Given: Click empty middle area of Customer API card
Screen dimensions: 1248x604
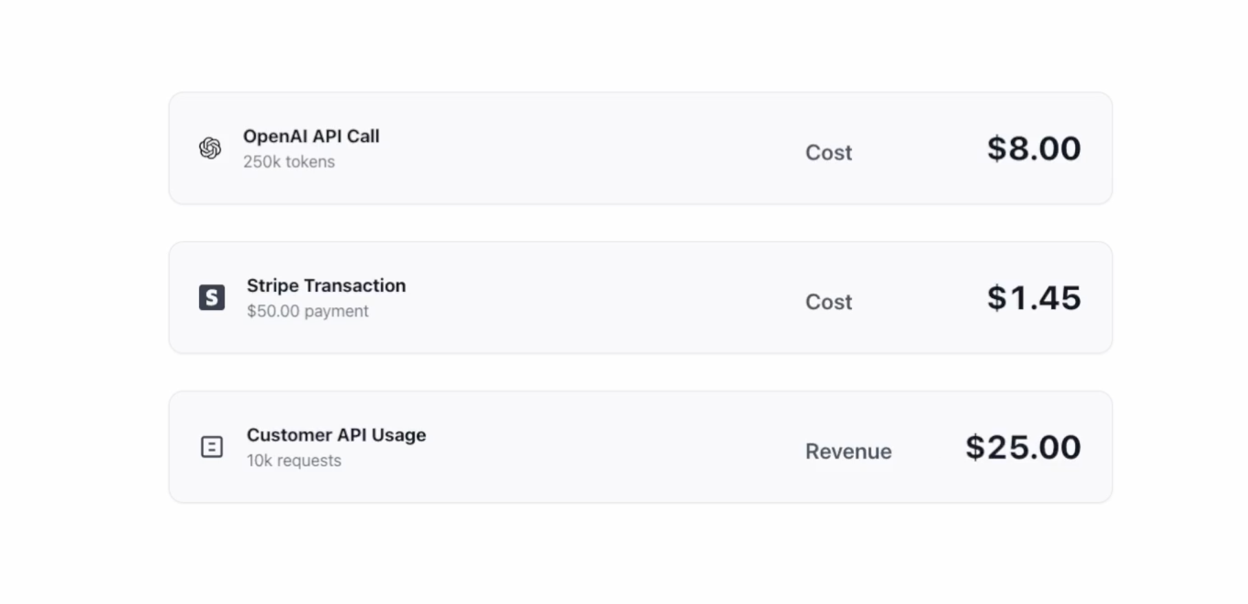Looking at the screenshot, I should 585,448.
